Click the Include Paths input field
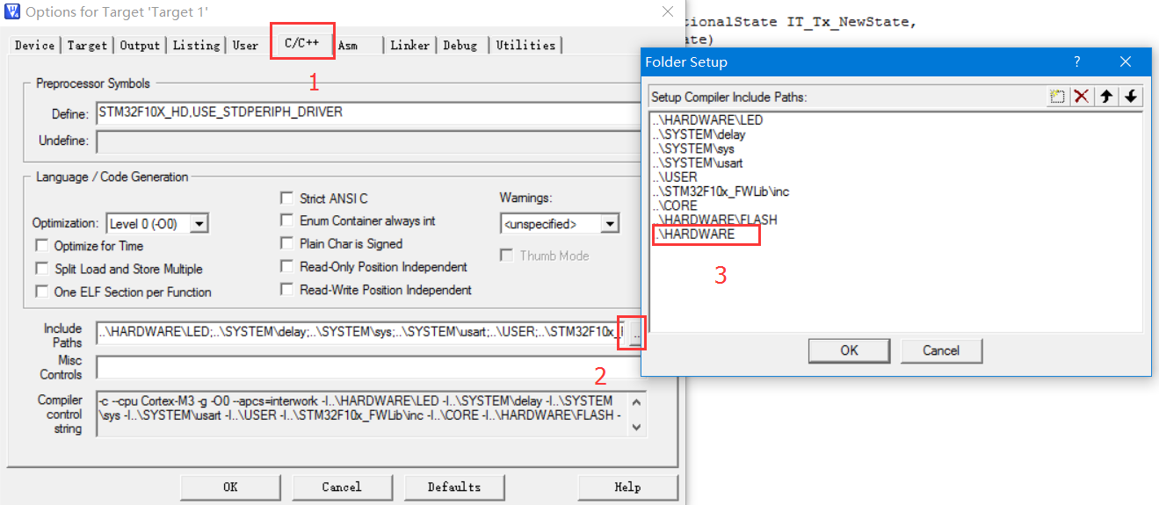Image resolution: width=1159 pixels, height=505 pixels. (360, 334)
